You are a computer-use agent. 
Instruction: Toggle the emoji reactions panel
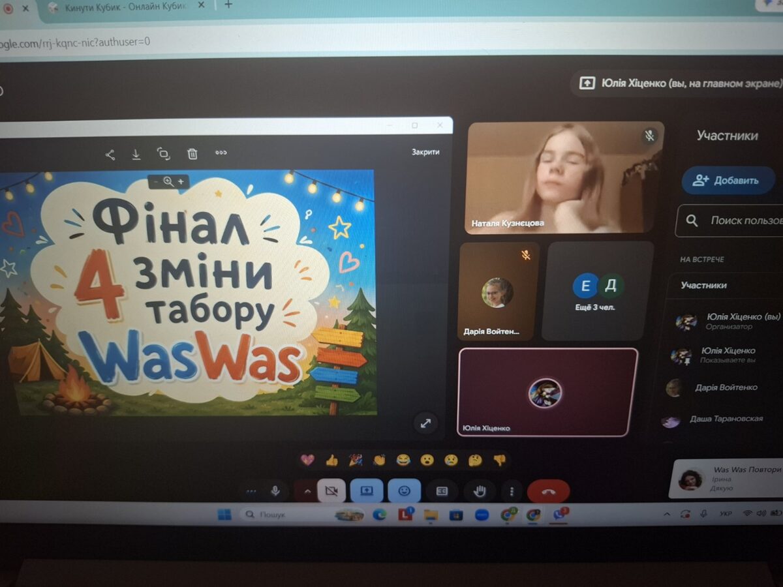(405, 490)
